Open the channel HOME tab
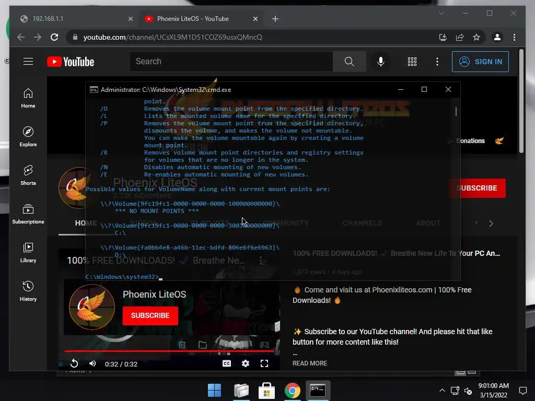 [x=86, y=223]
